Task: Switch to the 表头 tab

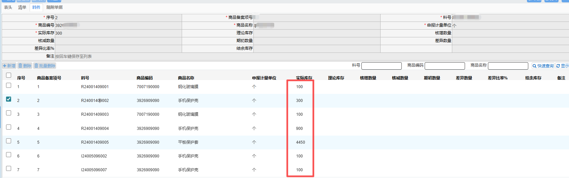Action: (x=8, y=7)
